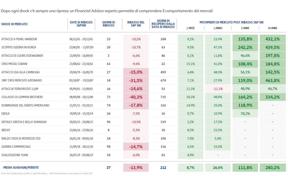Viewport: 288px width, 176px height.
Task: Click the Ribasso del S&P 500 header
Action: (x=136, y=24)
